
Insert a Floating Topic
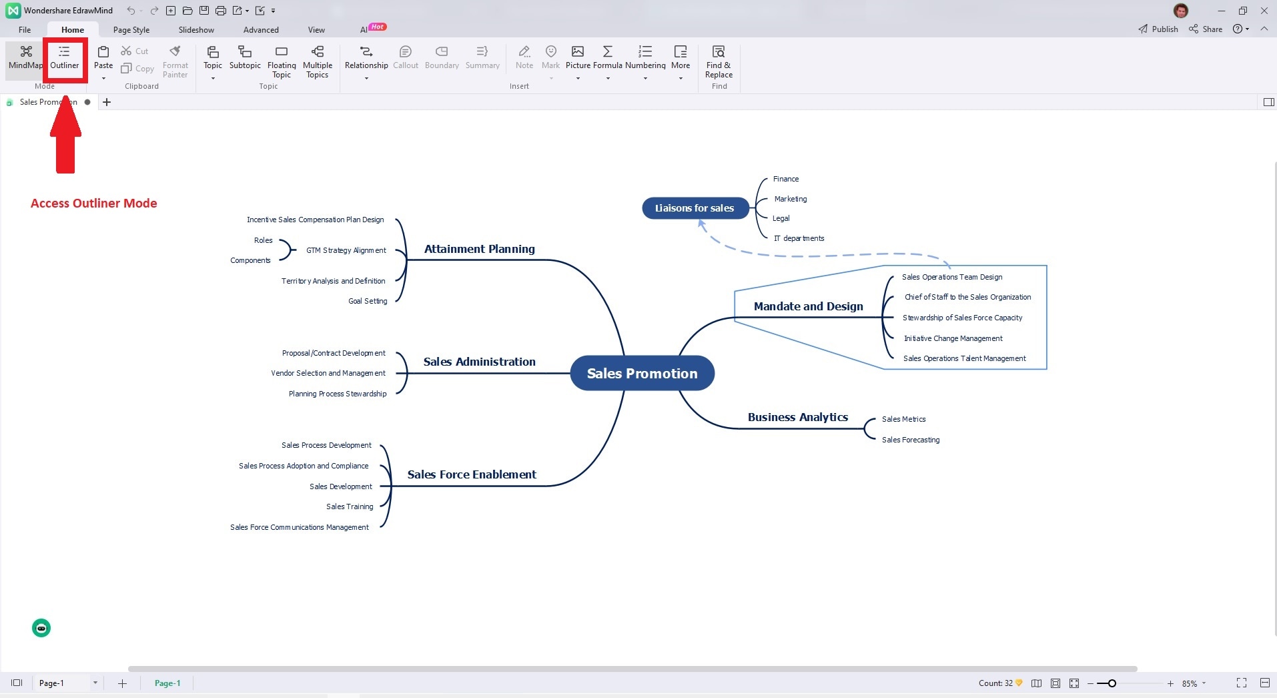282,61
